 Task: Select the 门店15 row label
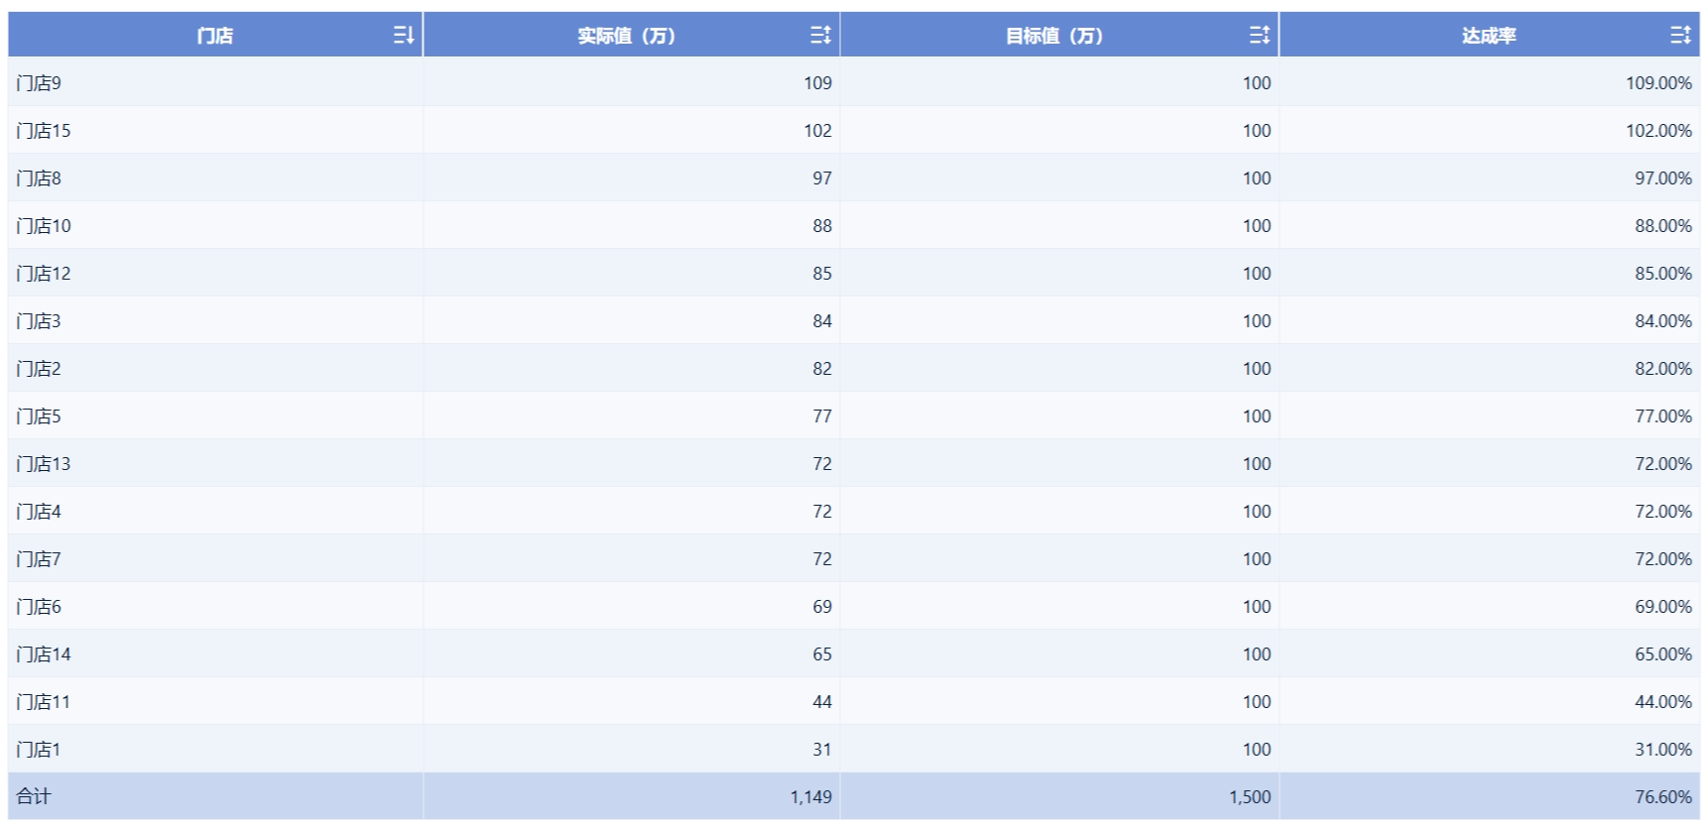[44, 131]
